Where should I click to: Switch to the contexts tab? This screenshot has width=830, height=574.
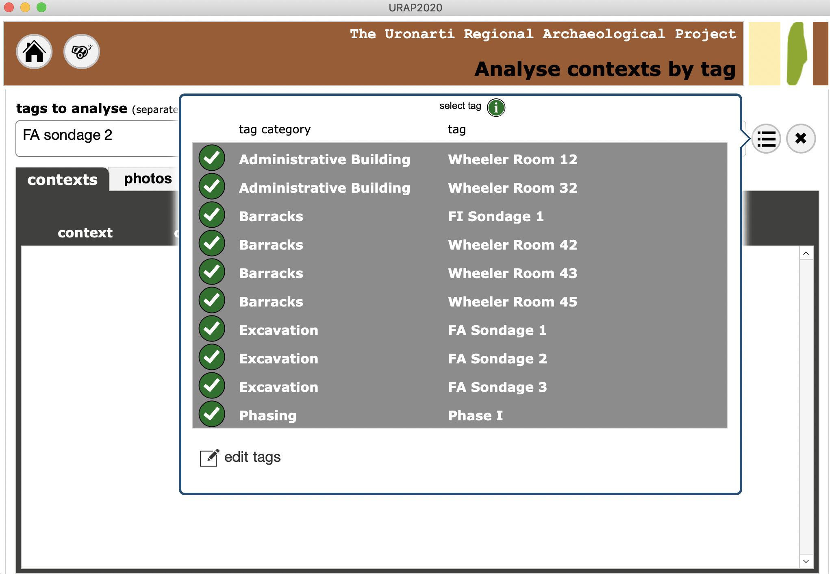click(x=62, y=180)
